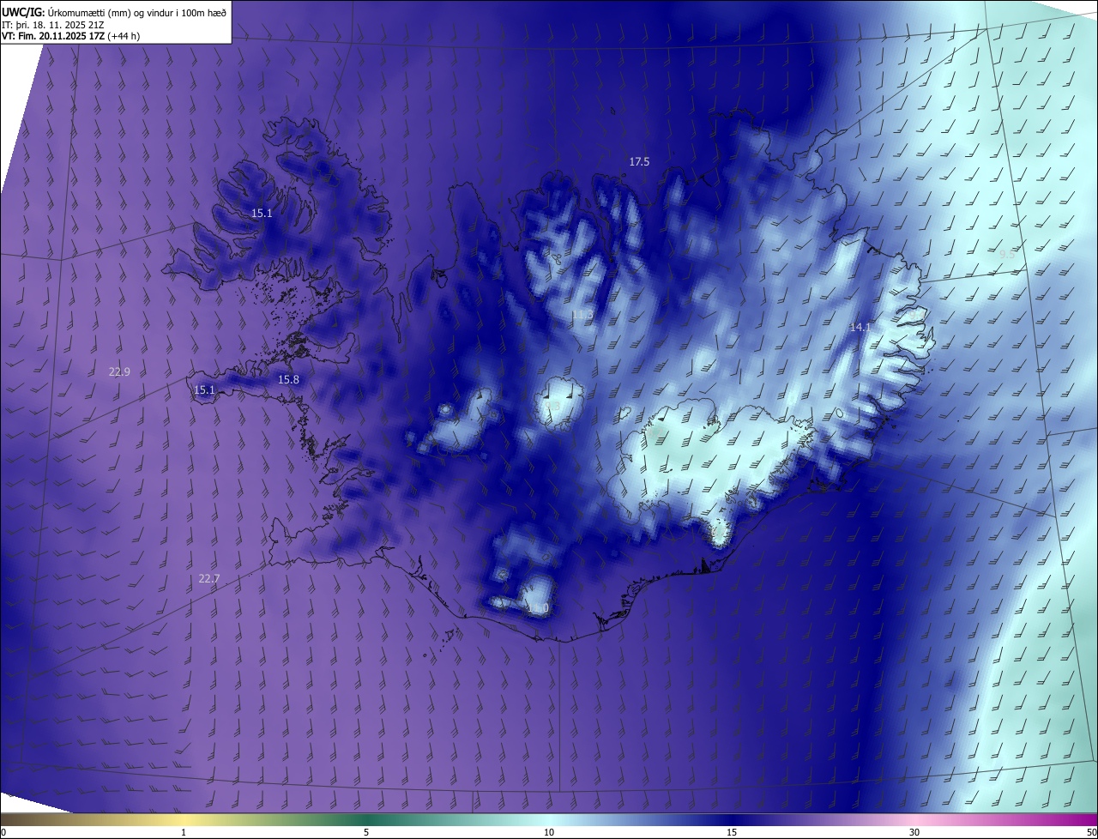Click the '0' tick on the color scale
Image resolution: width=1098 pixels, height=839 pixels.
point(3,832)
